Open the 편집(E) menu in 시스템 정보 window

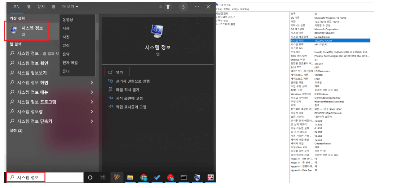click(227, 9)
